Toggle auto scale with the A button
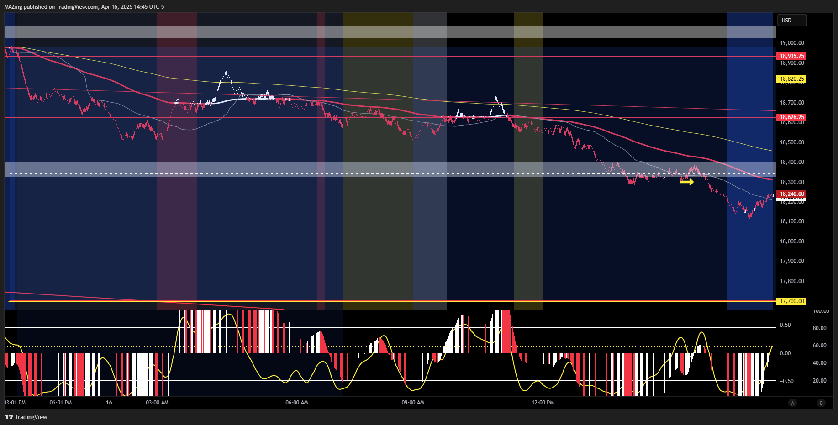 pos(792,403)
